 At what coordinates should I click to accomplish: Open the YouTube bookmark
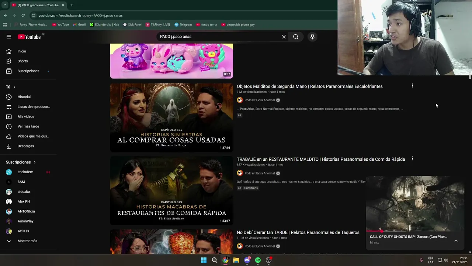60,25
